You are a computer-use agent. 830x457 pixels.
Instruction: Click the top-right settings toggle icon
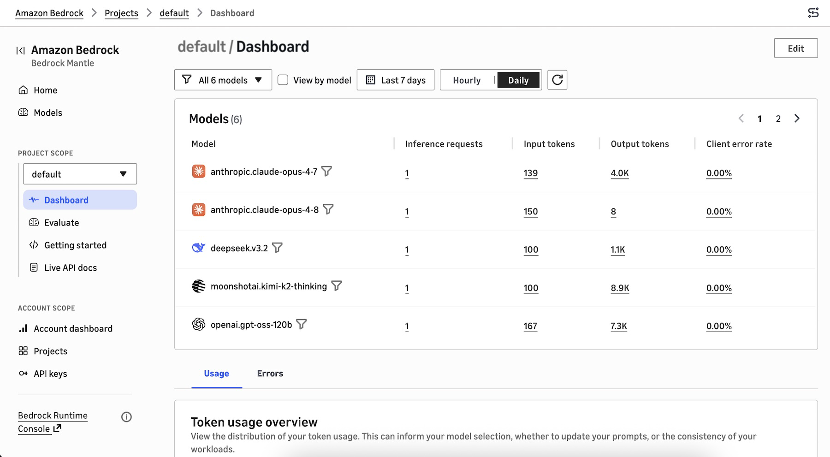pos(813,13)
